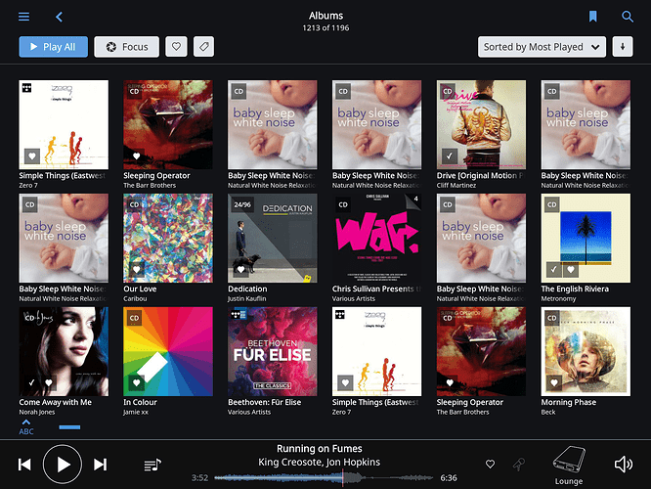The width and height of the screenshot is (651, 489).
Task: Click the Play All button
Action: pos(53,47)
